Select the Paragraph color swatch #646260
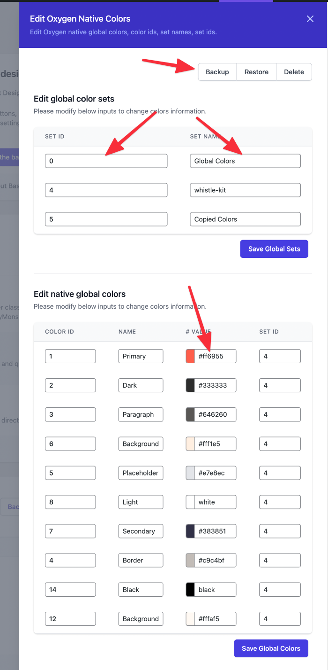328x670 pixels. coord(189,414)
